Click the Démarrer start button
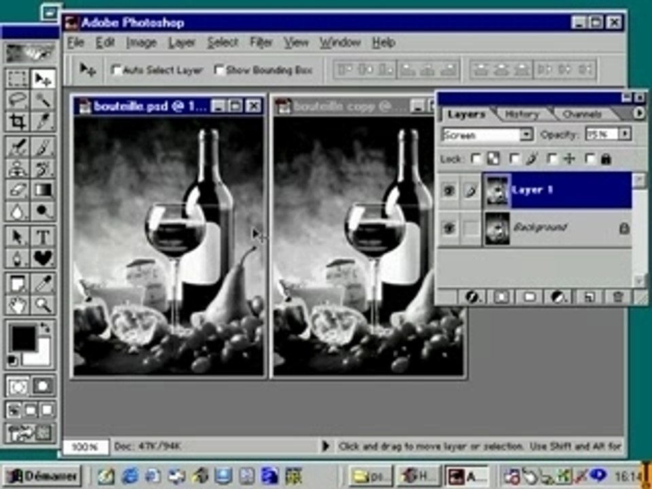 (x=41, y=475)
